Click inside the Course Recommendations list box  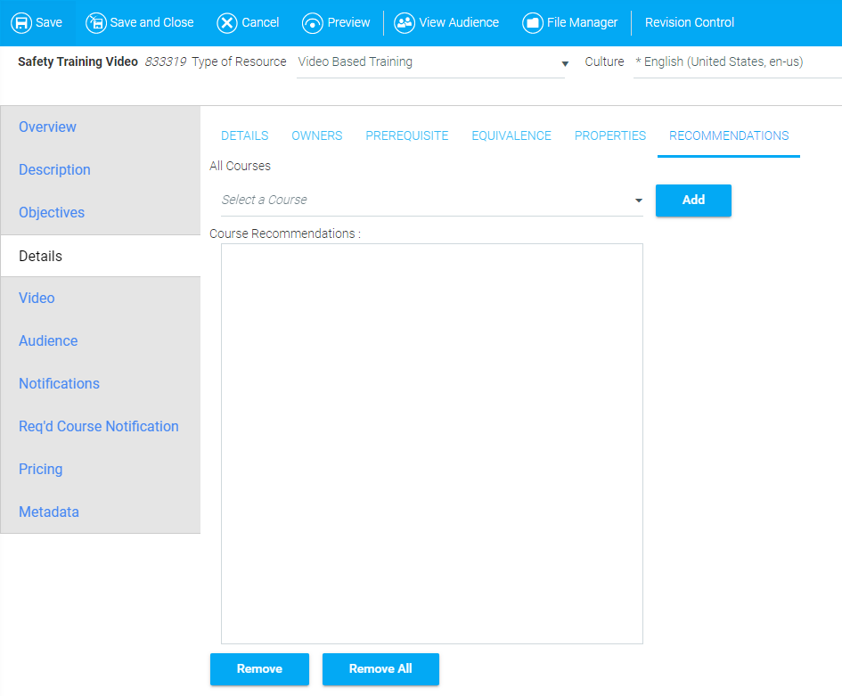click(431, 443)
